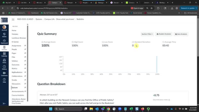Screen dimensions: 199x112
Task: Click the Windows taskbar Search box
Action: click(x=68, y=109)
